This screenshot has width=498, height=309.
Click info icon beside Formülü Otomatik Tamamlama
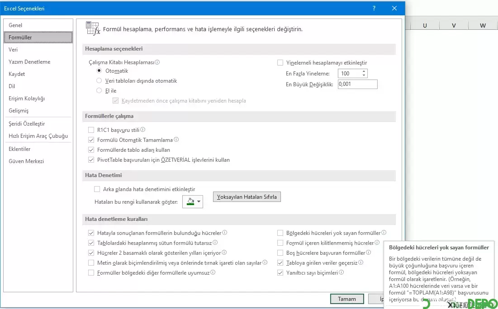point(176,140)
